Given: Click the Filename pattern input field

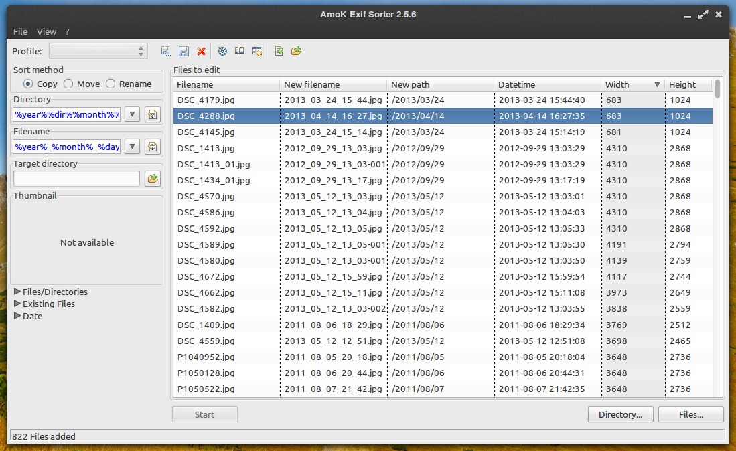Looking at the screenshot, I should [67, 147].
